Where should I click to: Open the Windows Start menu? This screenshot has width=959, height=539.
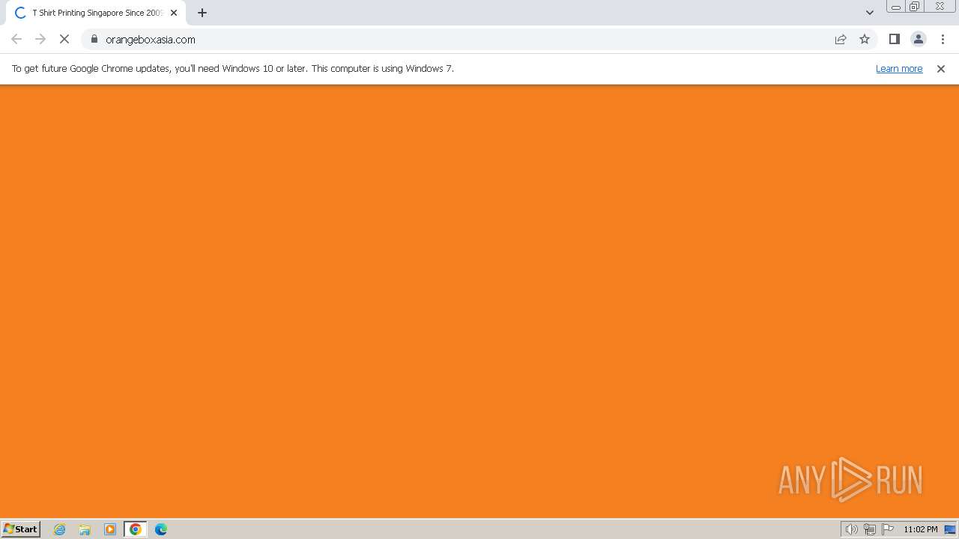click(x=21, y=529)
